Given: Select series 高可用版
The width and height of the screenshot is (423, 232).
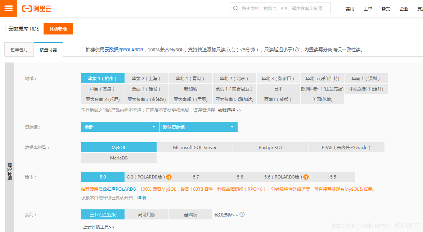Looking at the screenshot, I should click(x=147, y=214).
